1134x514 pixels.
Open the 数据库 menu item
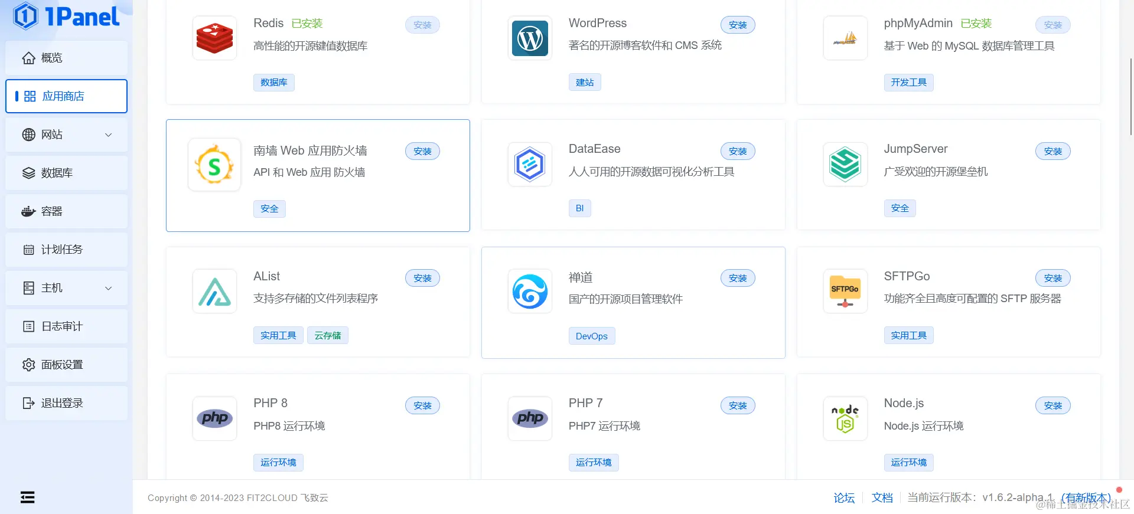point(67,173)
